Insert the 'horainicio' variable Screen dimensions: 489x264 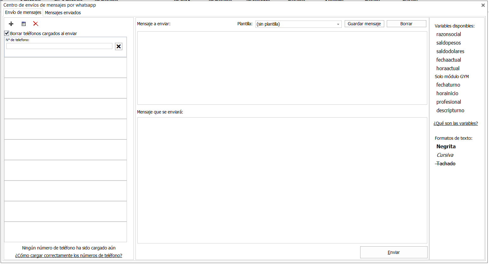tap(447, 93)
